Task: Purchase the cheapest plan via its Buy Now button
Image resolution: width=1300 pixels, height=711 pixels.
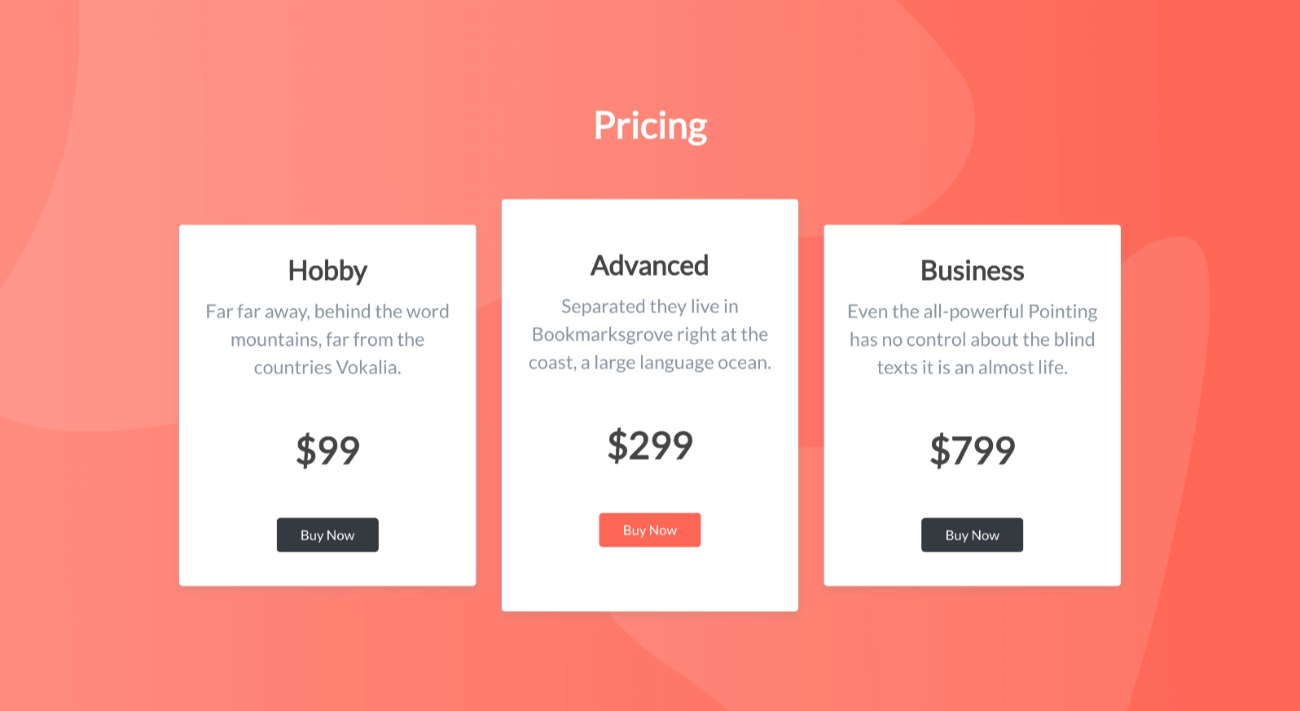Action: point(327,534)
